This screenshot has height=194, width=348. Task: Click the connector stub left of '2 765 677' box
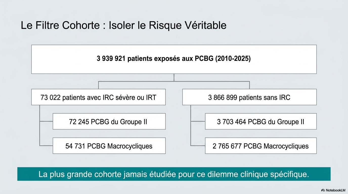pos(198,146)
